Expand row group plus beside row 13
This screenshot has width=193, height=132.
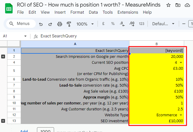3,121
